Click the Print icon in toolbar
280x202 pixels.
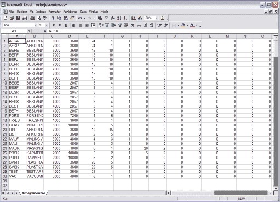pyautogui.click(x=32, y=18)
